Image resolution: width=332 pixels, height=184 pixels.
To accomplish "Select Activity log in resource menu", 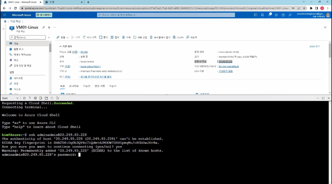I will [28, 49].
